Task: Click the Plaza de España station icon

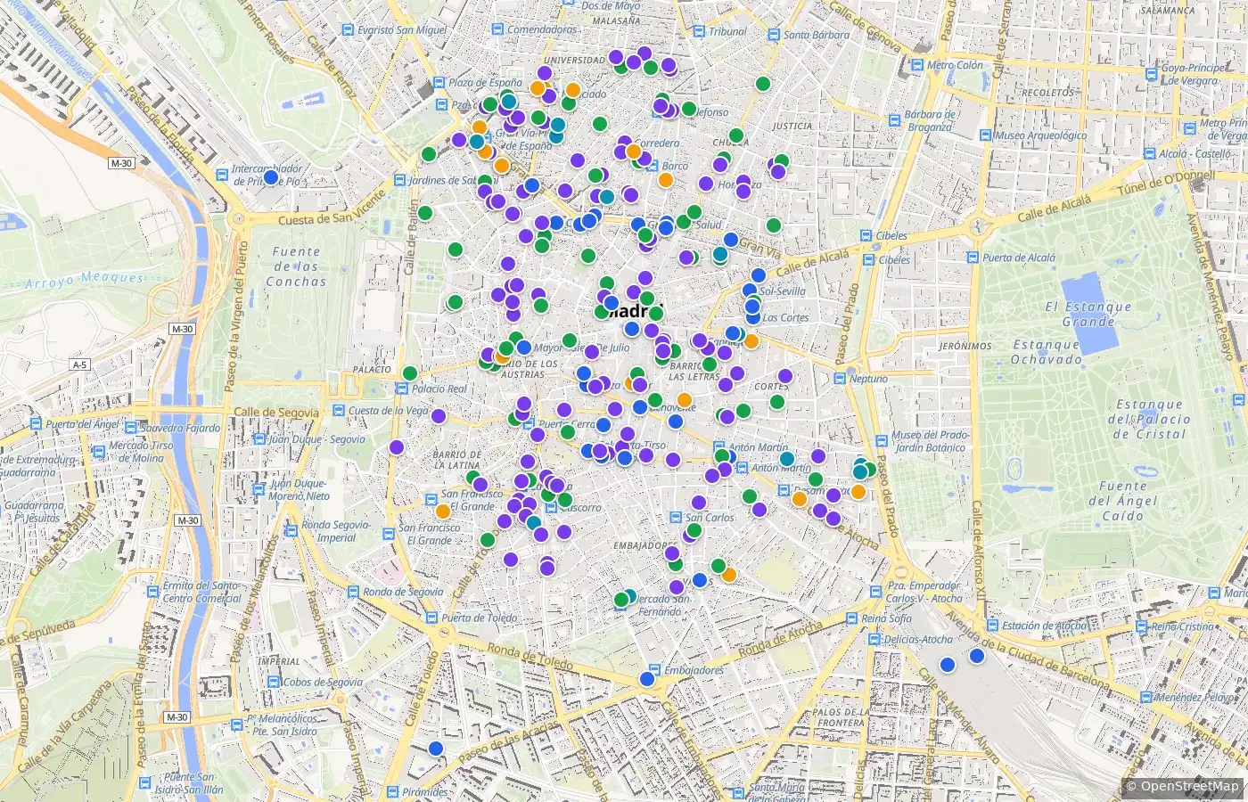Action: 439,83
